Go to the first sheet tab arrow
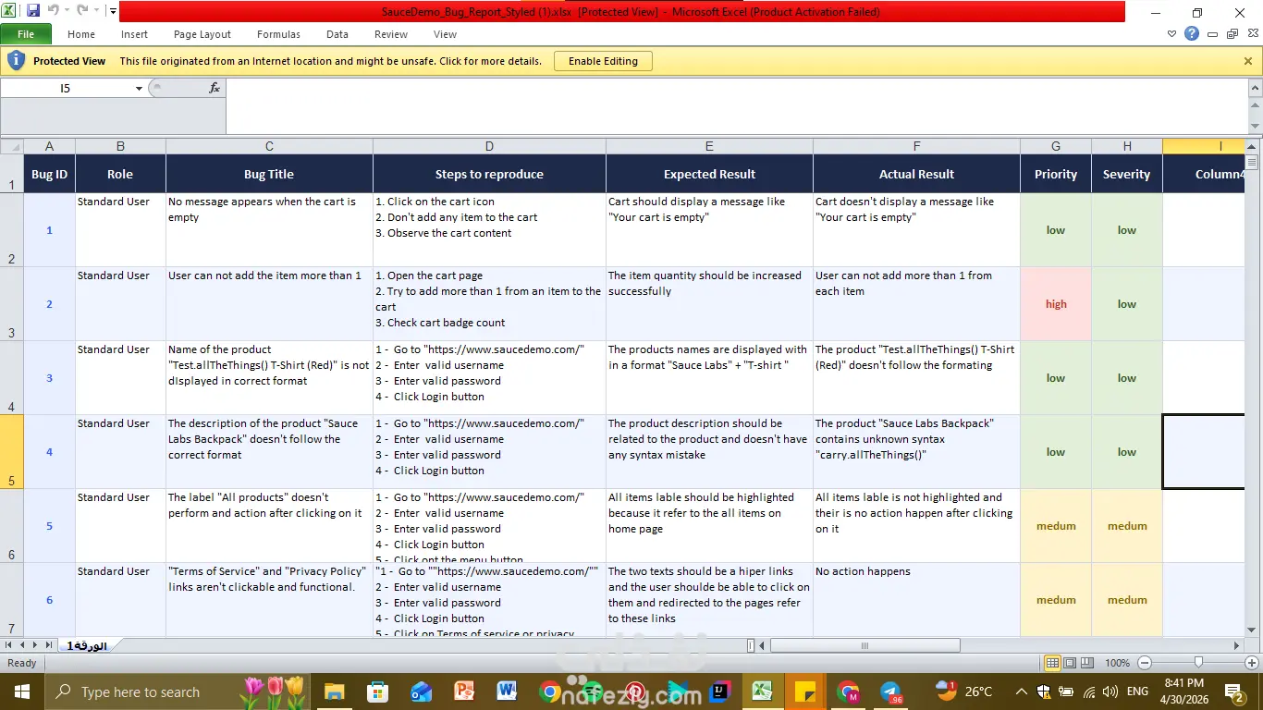The width and height of the screenshot is (1263, 710). coord(10,645)
